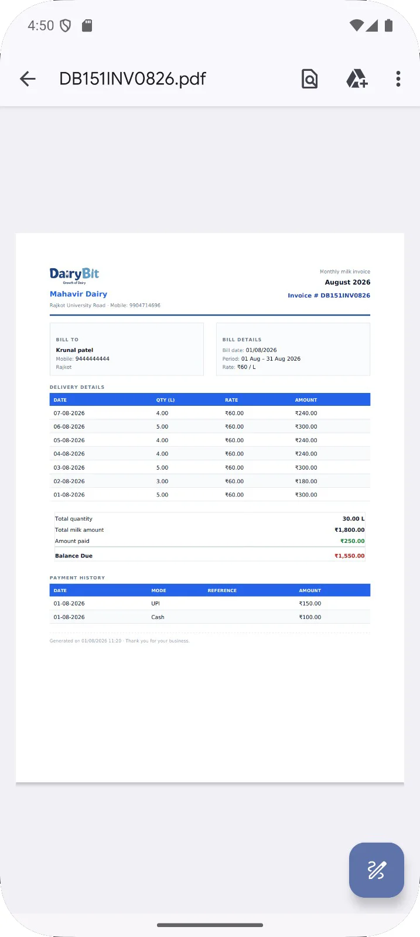This screenshot has height=937, width=420.
Task: Tap delivery date 03-08-2026
Action: (x=69, y=468)
